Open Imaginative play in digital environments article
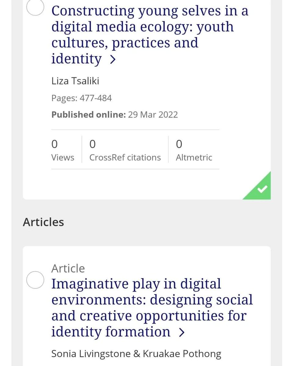This screenshot has width=293, height=366. pos(152,308)
